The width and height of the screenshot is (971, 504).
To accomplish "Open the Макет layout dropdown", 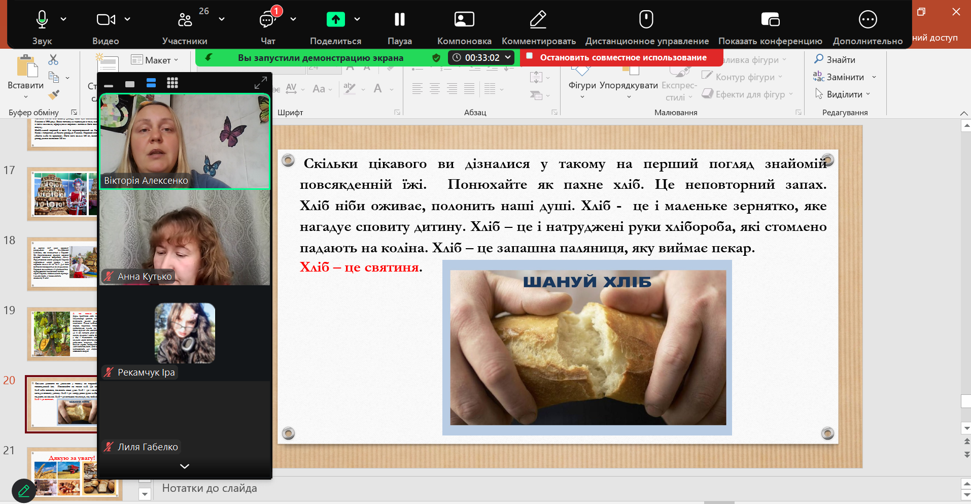I will point(155,60).
